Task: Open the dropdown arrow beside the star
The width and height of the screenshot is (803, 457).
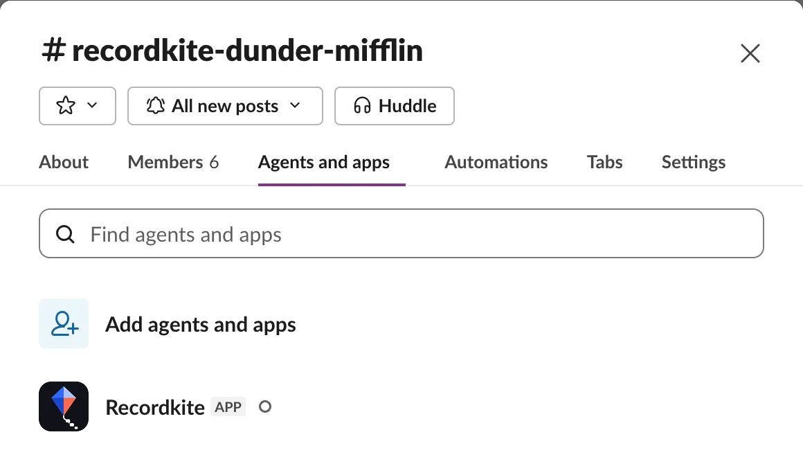Action: pos(92,105)
